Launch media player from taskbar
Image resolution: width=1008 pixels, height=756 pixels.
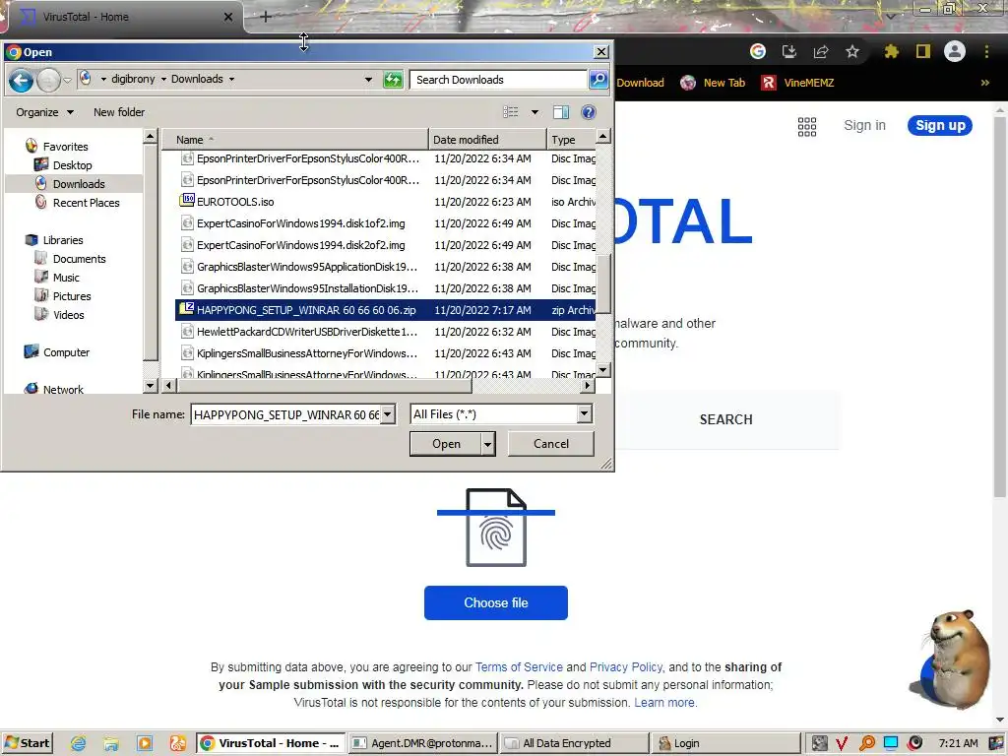click(x=145, y=743)
